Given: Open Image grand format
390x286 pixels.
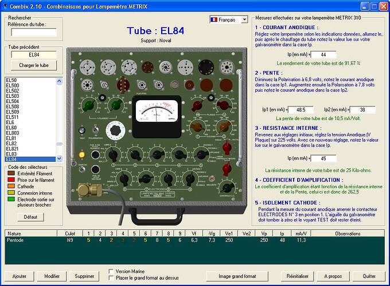Looking at the screenshot, I should click(x=237, y=276).
